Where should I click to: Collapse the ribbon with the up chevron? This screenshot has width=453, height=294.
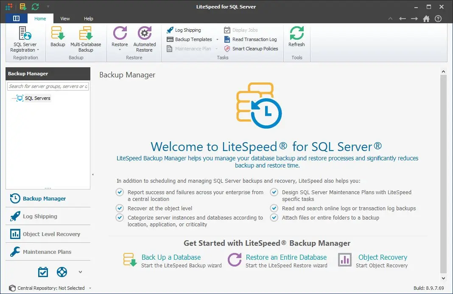pyautogui.click(x=390, y=19)
